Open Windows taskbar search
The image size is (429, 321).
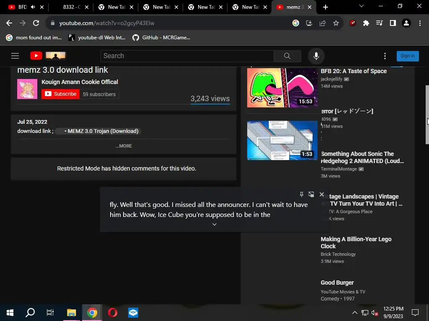coord(30,313)
